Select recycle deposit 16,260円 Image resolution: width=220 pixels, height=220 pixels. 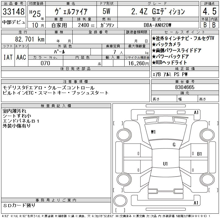138,64
